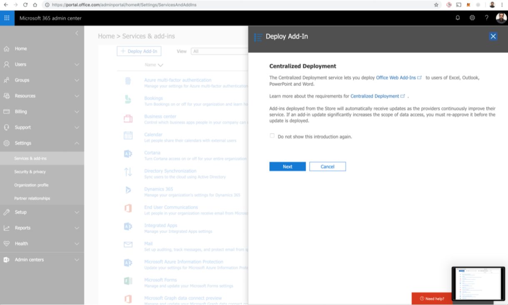Expand the Support menu chevron
508x305 pixels.
pos(77,128)
